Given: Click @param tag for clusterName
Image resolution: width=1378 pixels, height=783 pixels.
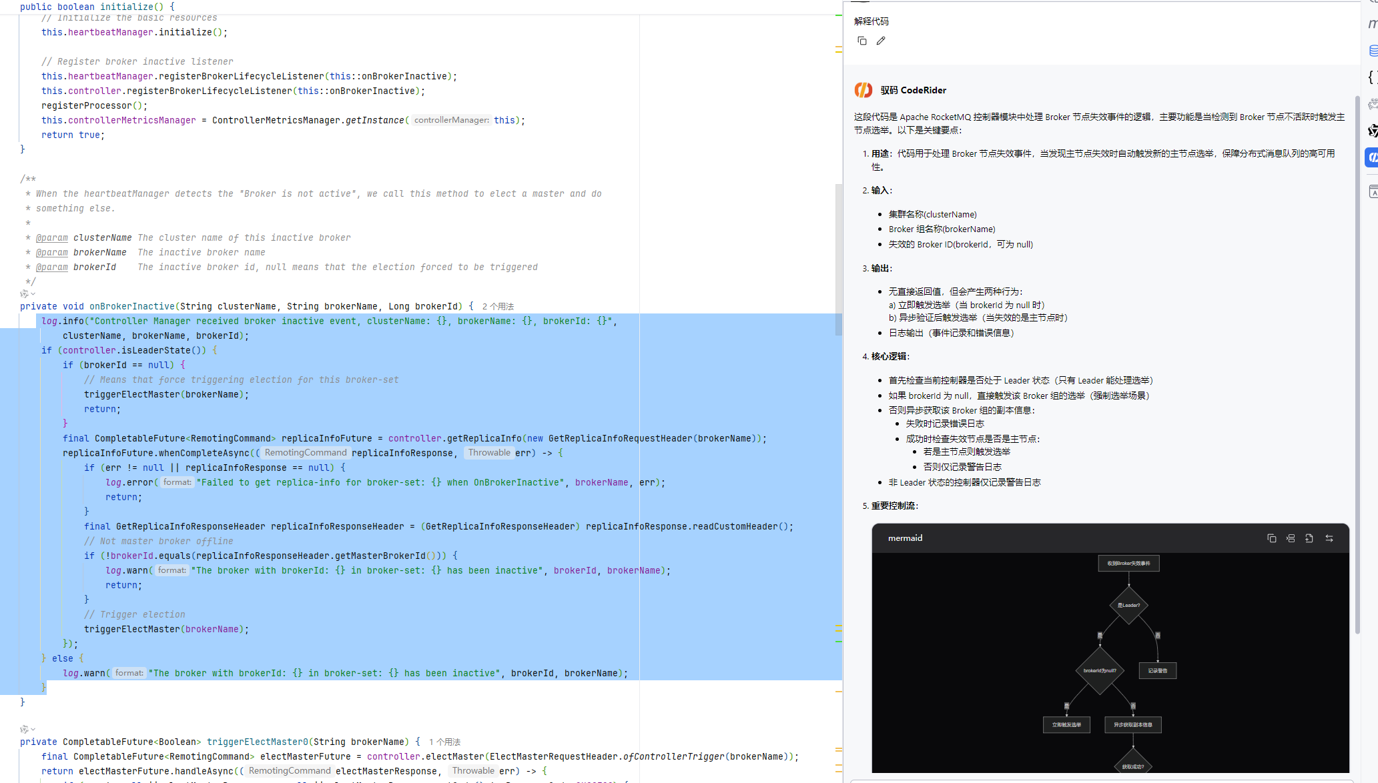Looking at the screenshot, I should click(52, 238).
